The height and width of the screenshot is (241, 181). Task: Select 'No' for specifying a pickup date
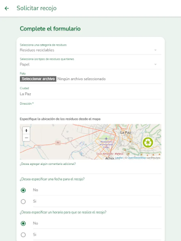click(x=23, y=190)
